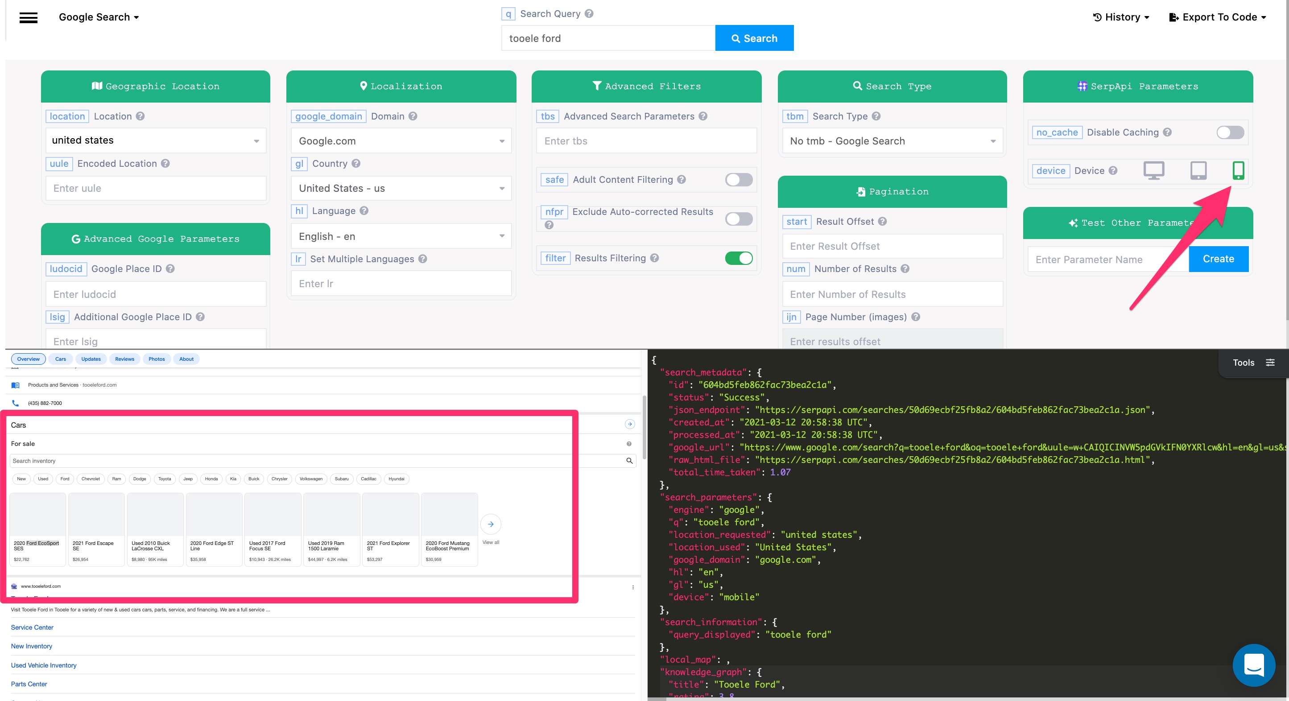Select the mobile device icon
Screen dimensions: 1289x701
pyautogui.click(x=1238, y=171)
